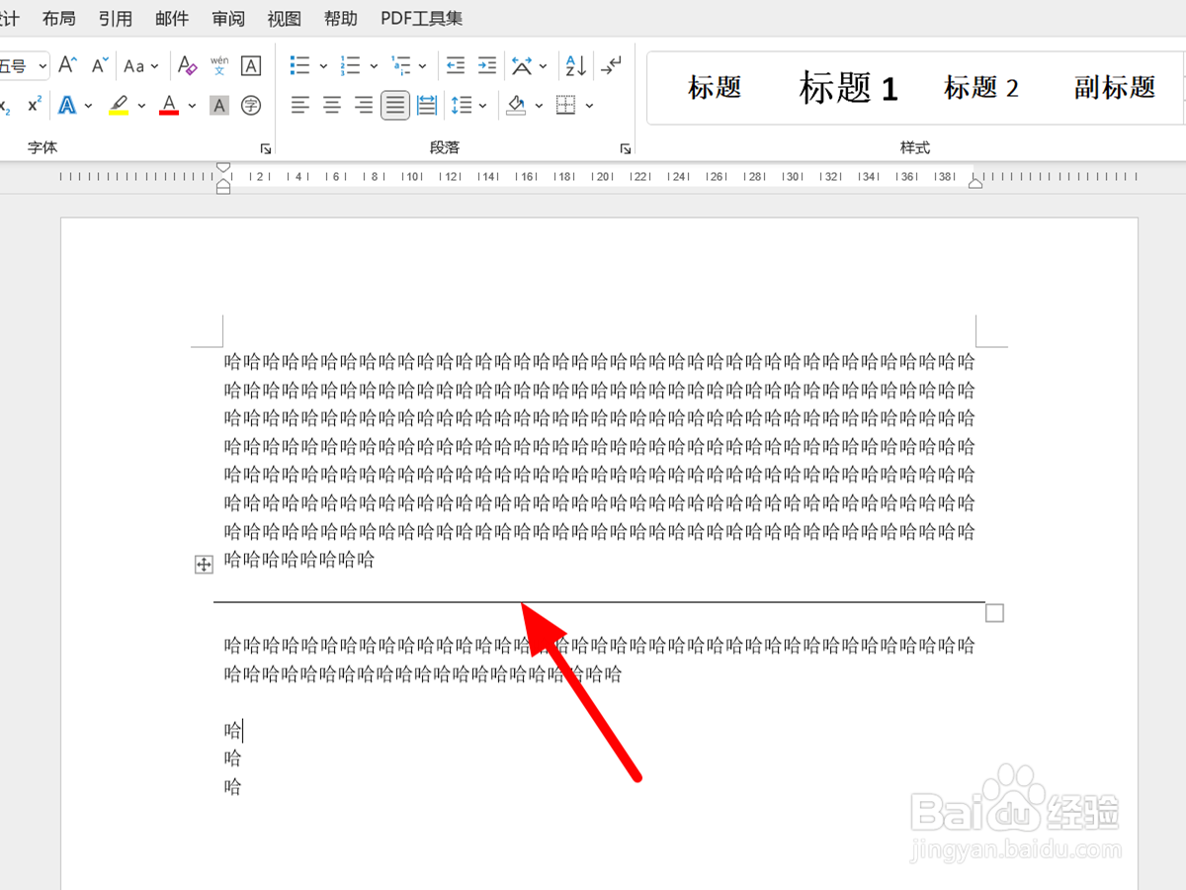Open the font size (五号) combo box
Image resolution: width=1186 pixels, height=890 pixels.
24,66
